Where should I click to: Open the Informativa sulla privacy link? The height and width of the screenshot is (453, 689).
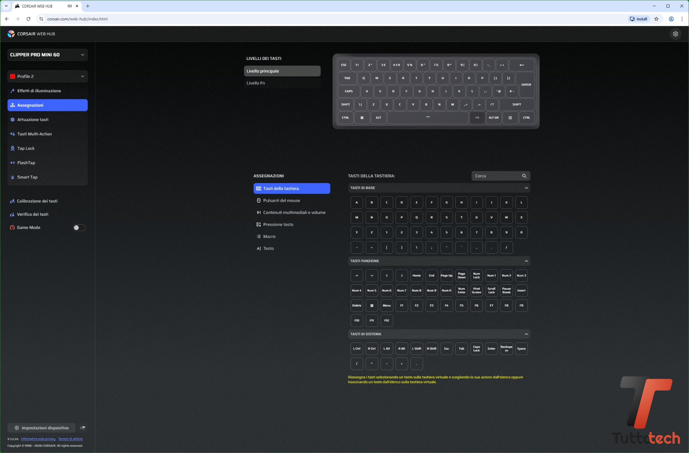pos(38,439)
